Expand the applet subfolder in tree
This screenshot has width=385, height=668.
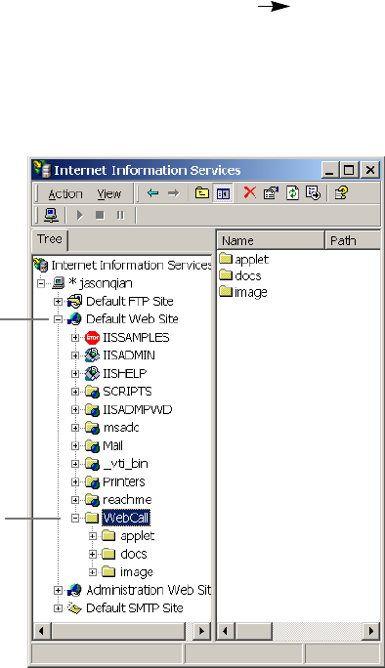[x=93, y=536]
